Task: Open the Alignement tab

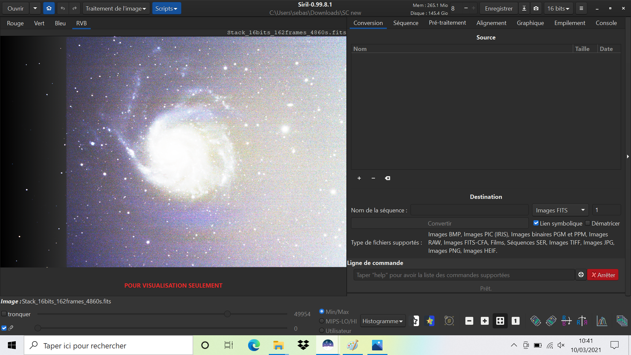Action: pyautogui.click(x=491, y=23)
